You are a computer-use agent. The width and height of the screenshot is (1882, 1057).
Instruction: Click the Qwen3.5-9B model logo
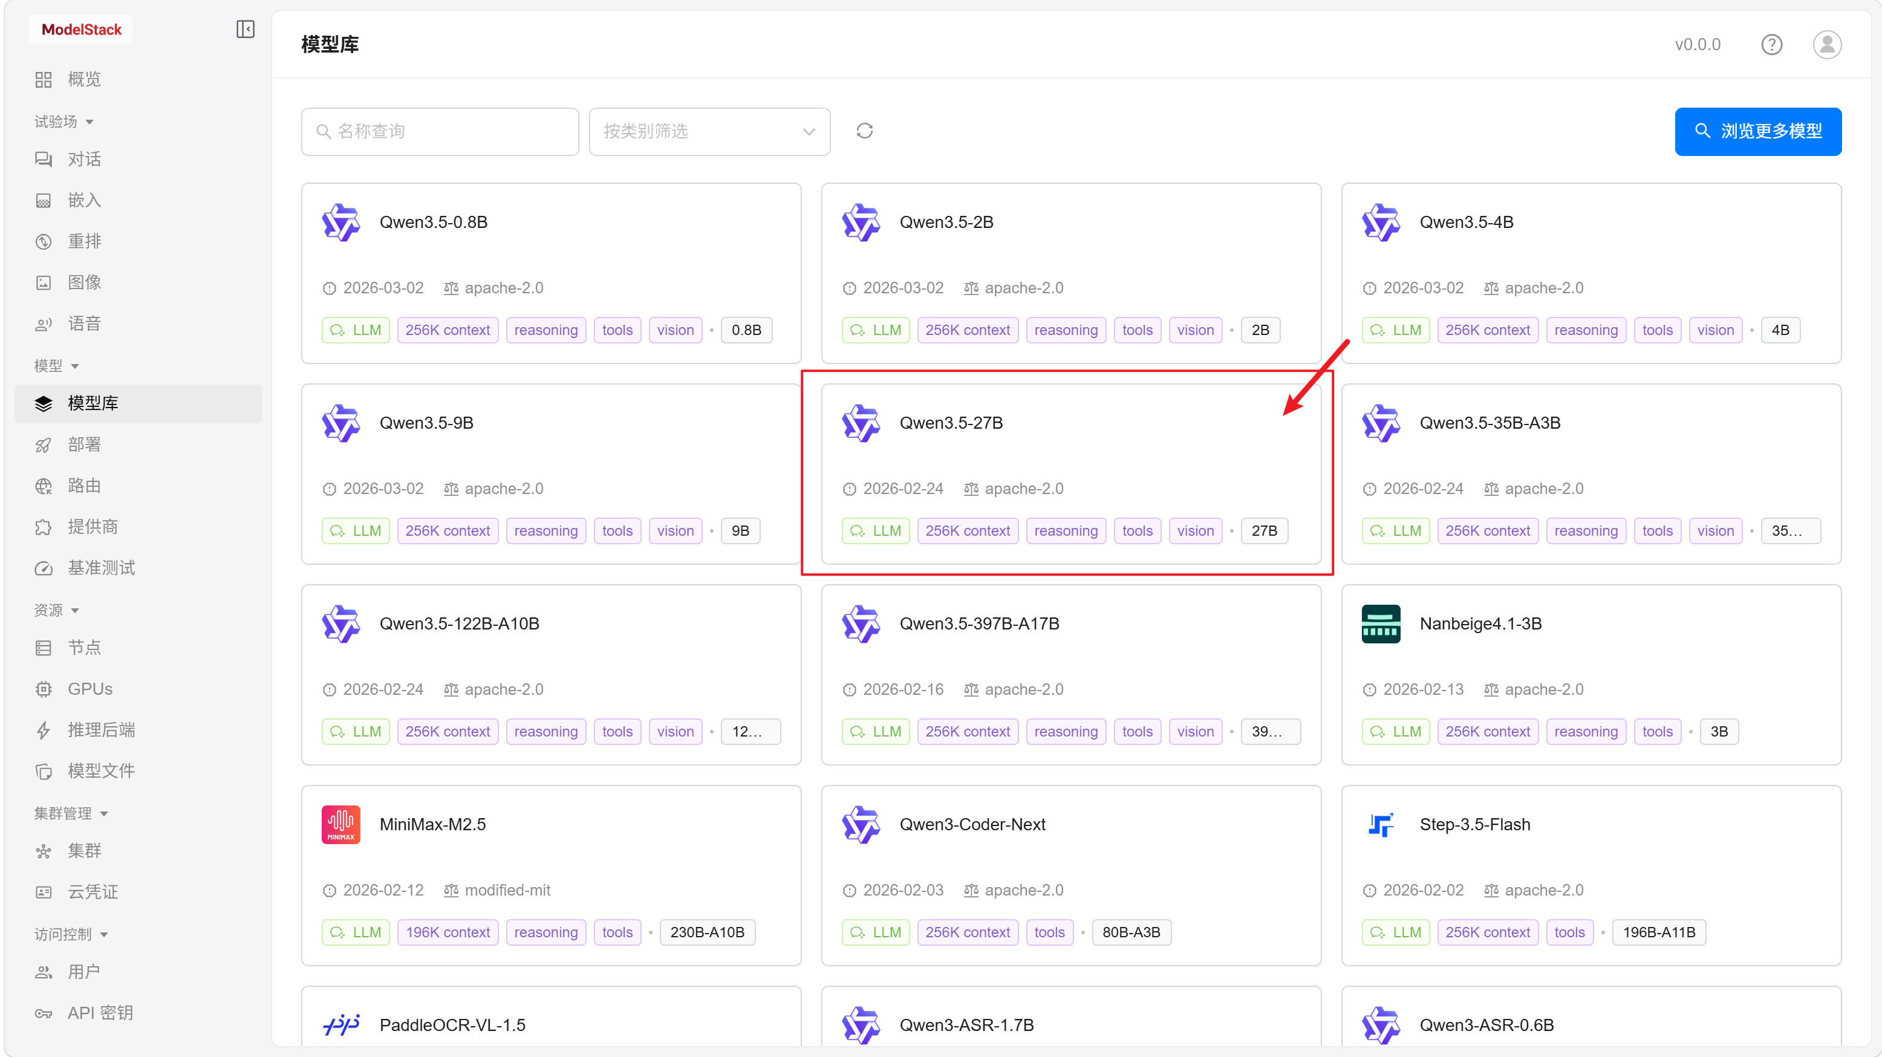click(341, 423)
